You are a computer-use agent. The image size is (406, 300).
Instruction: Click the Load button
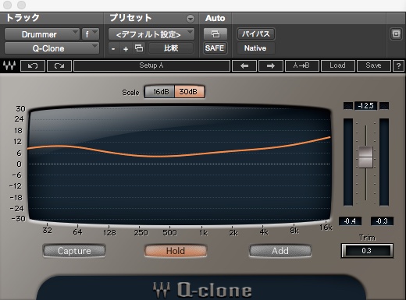point(338,65)
